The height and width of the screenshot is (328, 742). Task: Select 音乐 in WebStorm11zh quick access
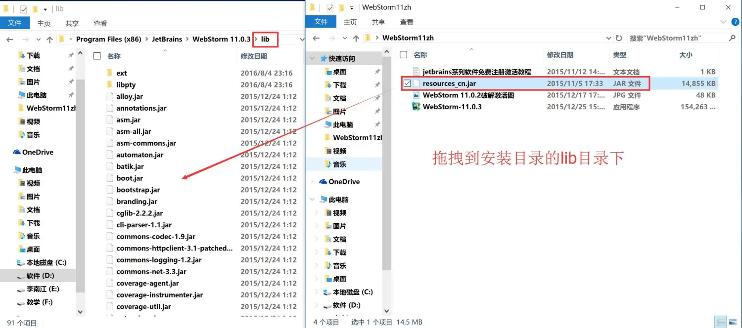coord(339,164)
